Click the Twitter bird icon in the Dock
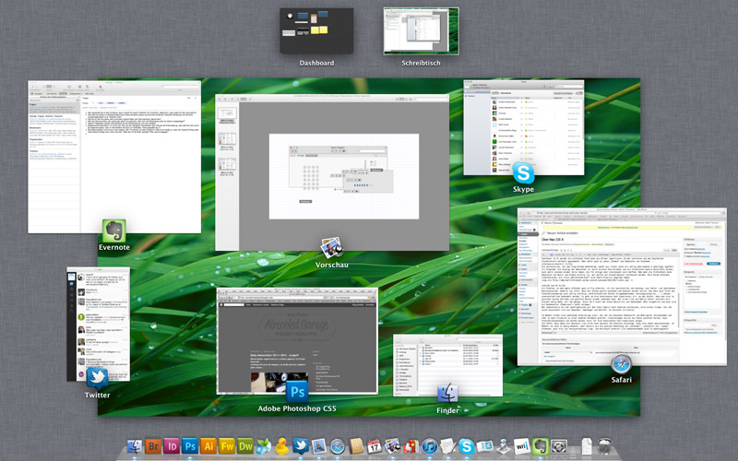 pyautogui.click(x=301, y=446)
